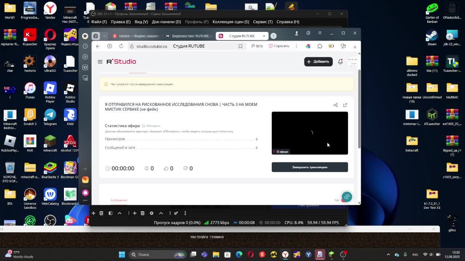Click the notifications bell in R Studio
This screenshot has height=261, width=465.
click(x=340, y=62)
